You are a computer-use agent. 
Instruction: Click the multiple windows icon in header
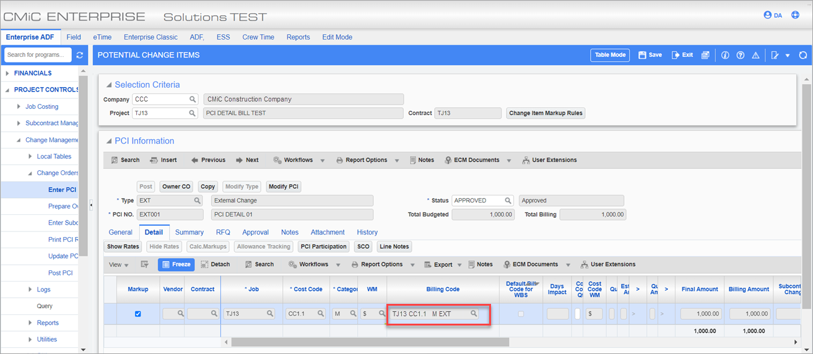705,55
